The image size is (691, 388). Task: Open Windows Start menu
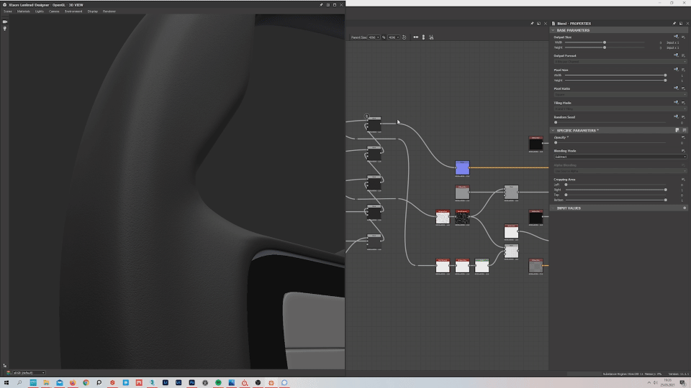point(6,383)
